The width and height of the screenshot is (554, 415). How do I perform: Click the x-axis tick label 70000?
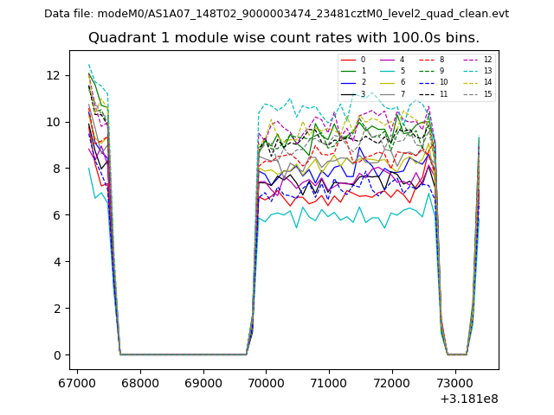point(265,382)
